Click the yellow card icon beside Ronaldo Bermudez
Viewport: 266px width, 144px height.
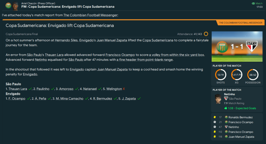pos(215,117)
